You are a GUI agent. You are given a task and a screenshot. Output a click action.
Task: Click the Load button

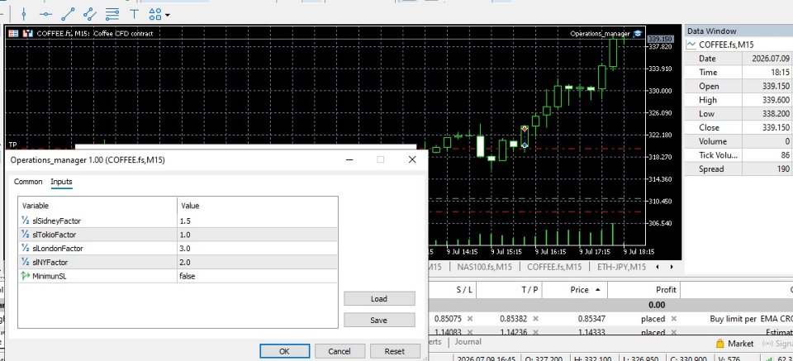point(379,298)
